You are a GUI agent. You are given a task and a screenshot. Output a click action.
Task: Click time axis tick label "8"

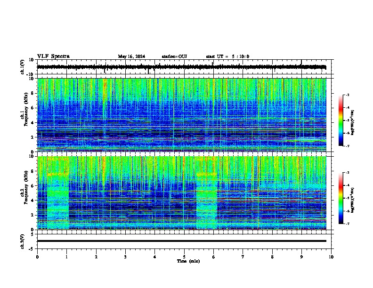[272, 257]
